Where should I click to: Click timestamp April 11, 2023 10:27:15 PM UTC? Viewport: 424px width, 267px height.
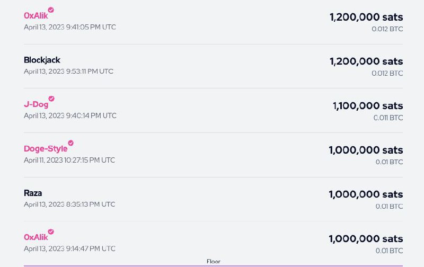click(x=69, y=161)
